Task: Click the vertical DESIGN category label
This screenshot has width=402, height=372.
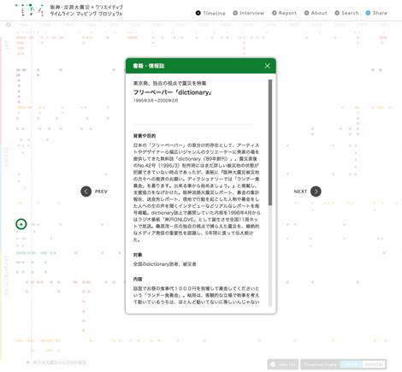Action: [6, 157]
